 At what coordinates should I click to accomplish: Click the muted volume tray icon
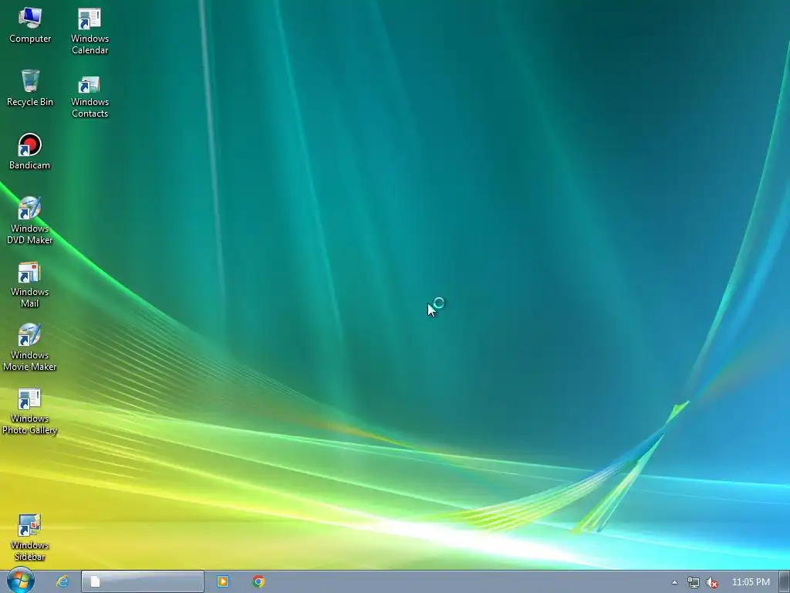(712, 582)
